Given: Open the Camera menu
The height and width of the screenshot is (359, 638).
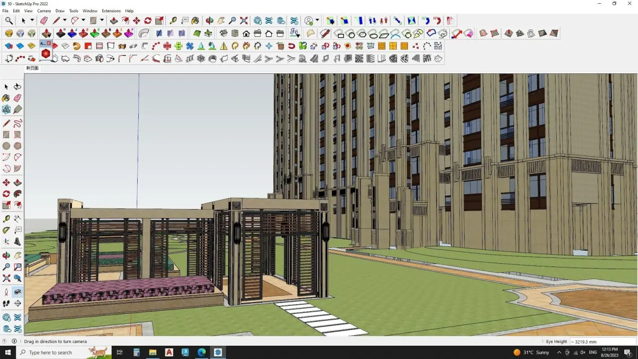Looking at the screenshot, I should point(44,11).
